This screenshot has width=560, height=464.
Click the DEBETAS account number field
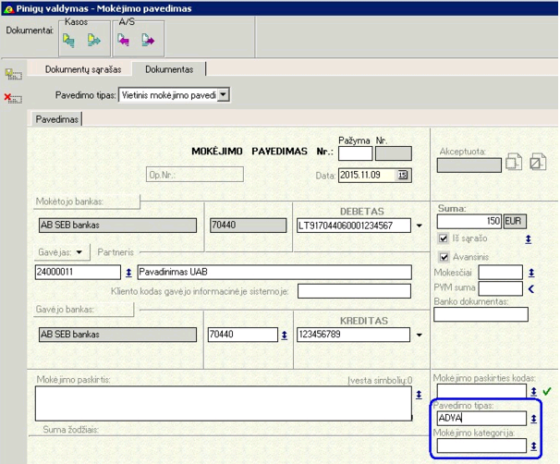pyautogui.click(x=354, y=226)
